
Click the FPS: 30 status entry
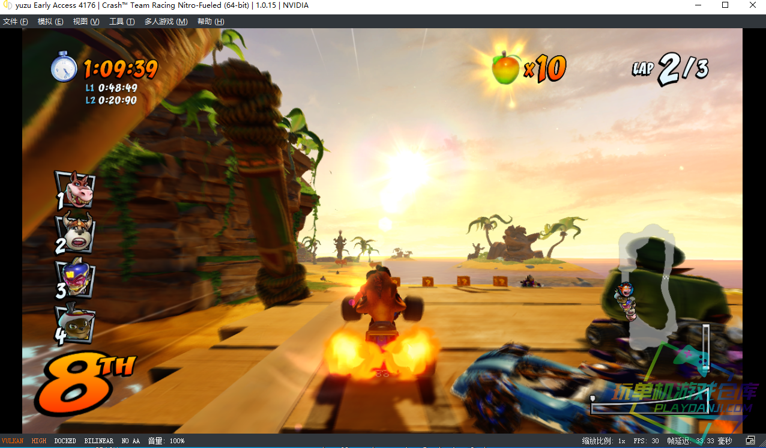[647, 441]
